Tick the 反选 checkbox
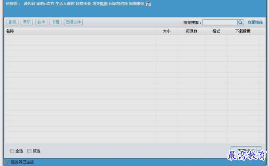Screen dimensions: 269x166 click(x=29, y=151)
